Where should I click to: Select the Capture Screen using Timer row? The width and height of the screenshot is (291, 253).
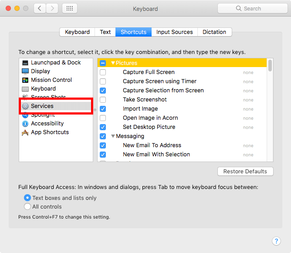(x=182, y=81)
